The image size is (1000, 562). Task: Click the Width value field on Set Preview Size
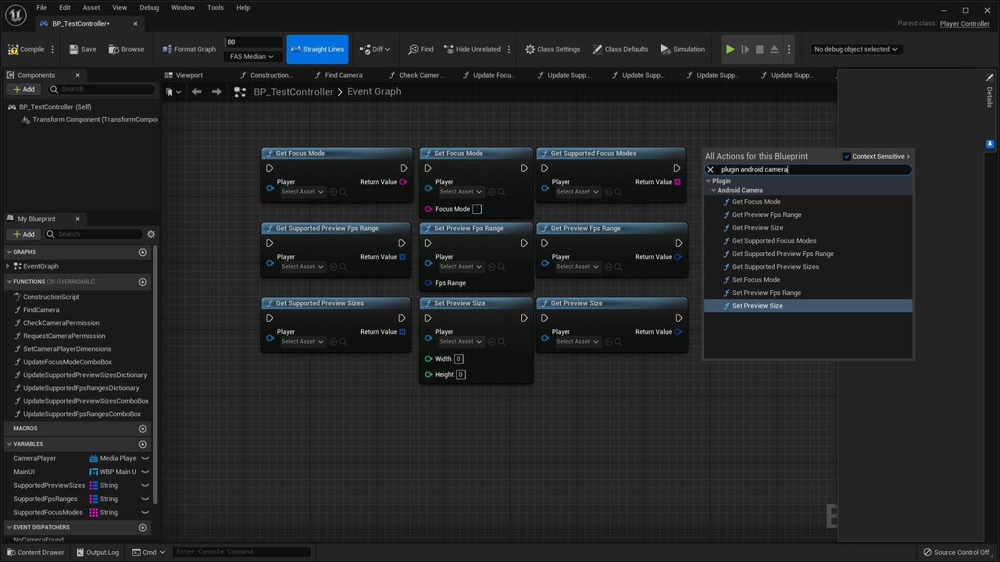tap(459, 359)
